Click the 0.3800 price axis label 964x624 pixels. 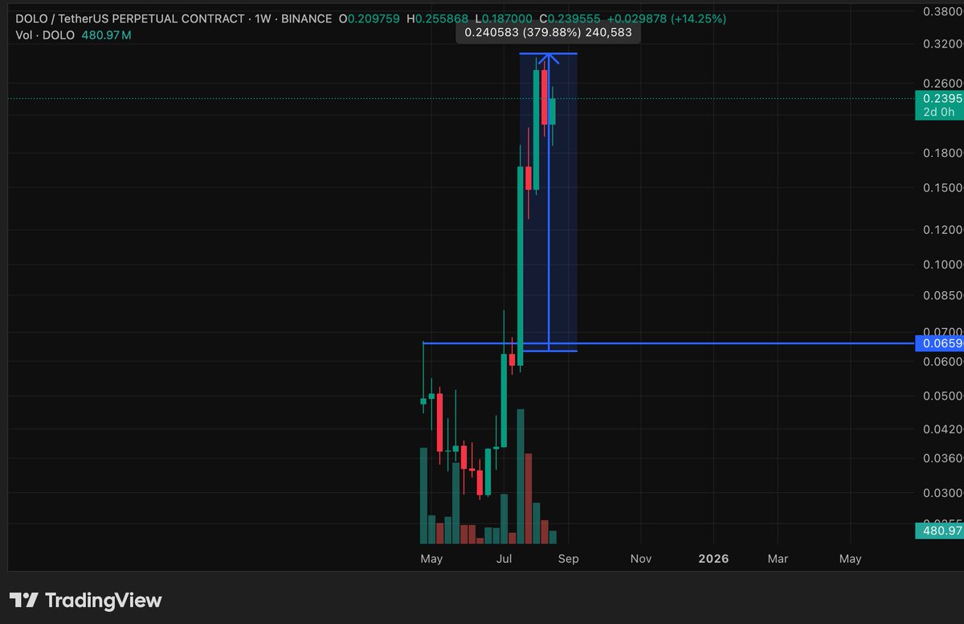942,11
